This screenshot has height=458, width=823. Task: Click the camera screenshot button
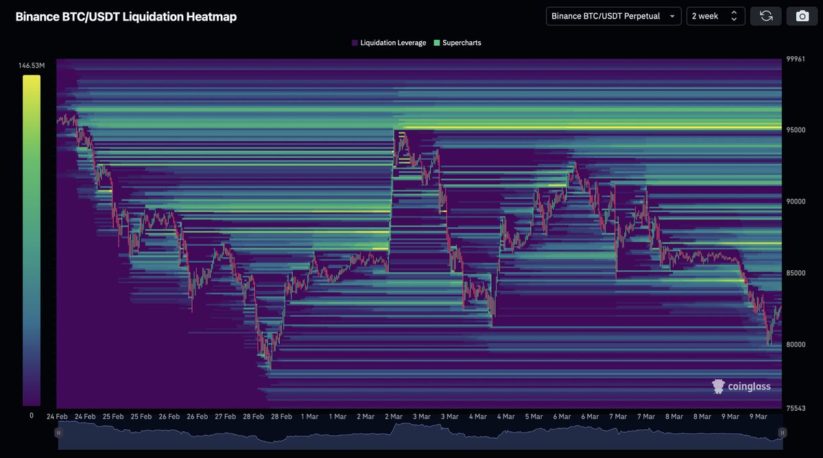(802, 16)
